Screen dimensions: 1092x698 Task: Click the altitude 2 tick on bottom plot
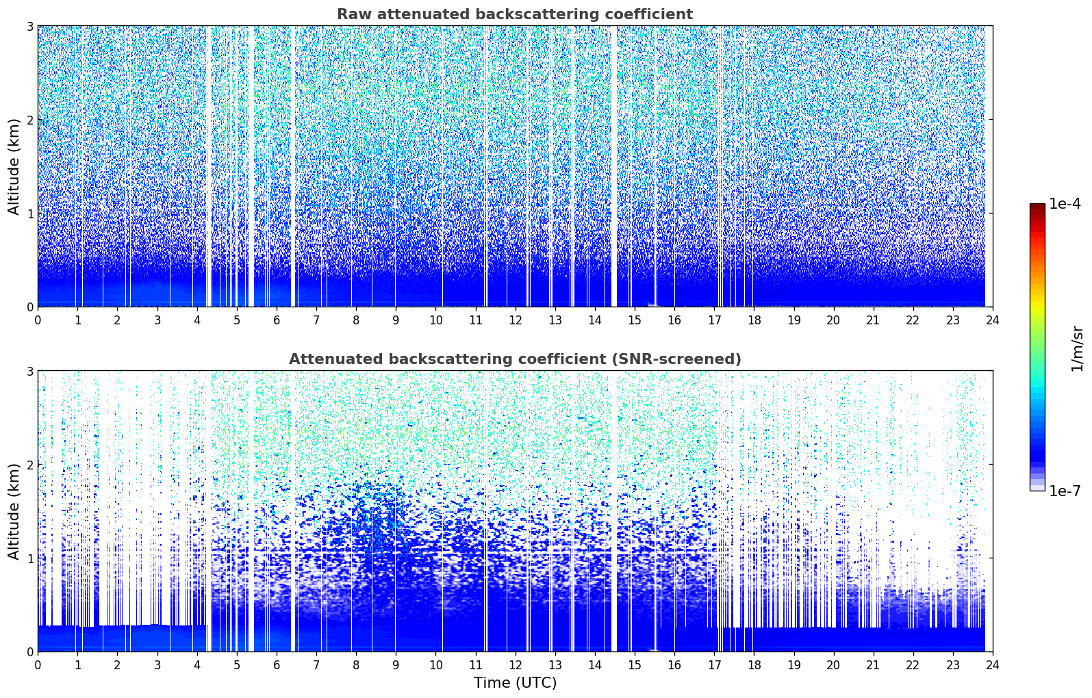(x=29, y=465)
